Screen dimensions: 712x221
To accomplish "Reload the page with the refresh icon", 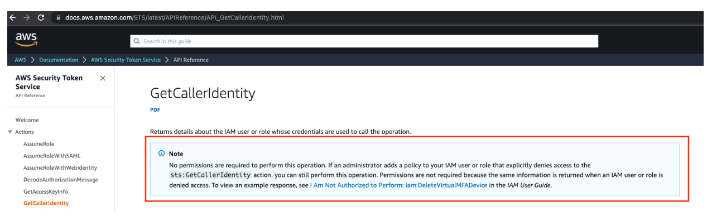I will pos(42,17).
